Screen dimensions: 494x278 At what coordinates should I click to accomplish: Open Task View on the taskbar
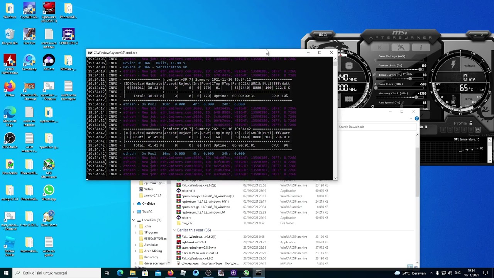tap(107, 273)
